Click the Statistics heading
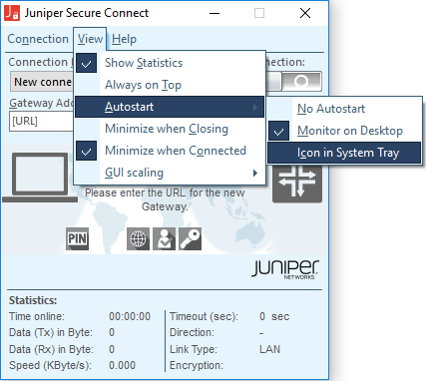Image resolution: width=426 pixels, height=381 pixels. click(33, 300)
